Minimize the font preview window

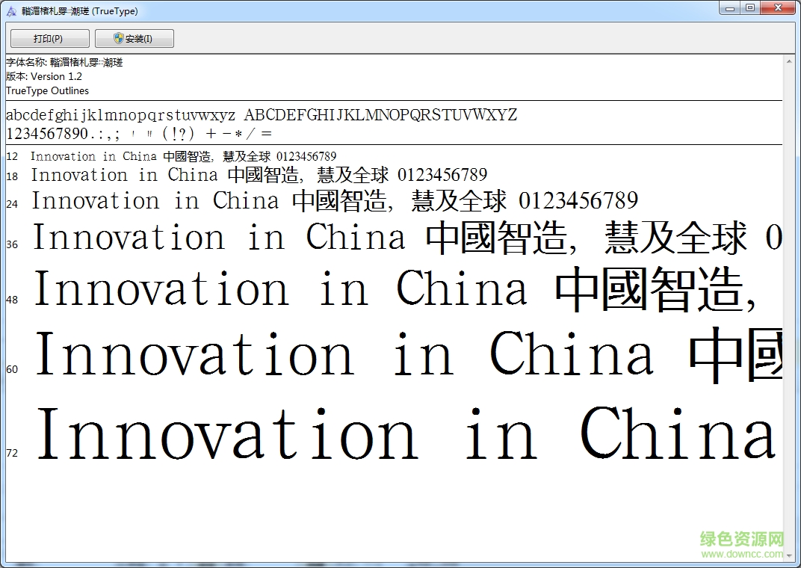729,8
